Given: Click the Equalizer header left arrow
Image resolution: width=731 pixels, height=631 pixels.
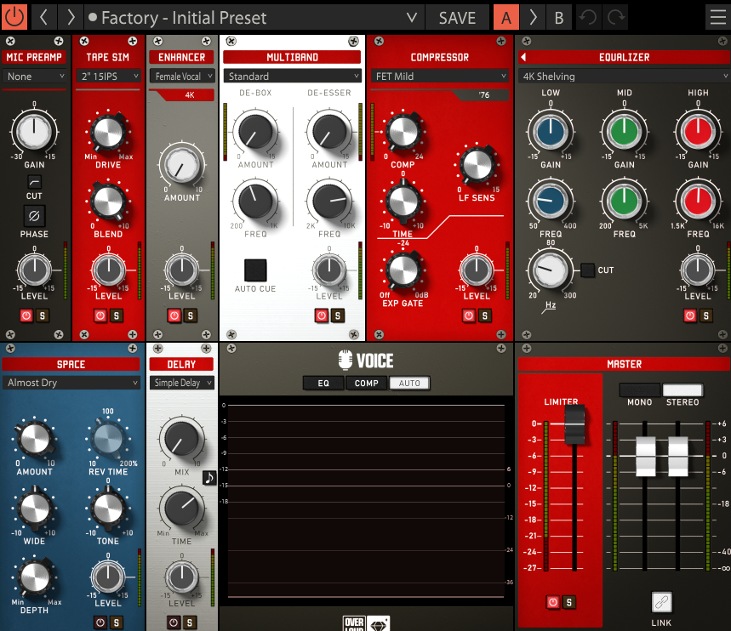Looking at the screenshot, I should (x=523, y=57).
